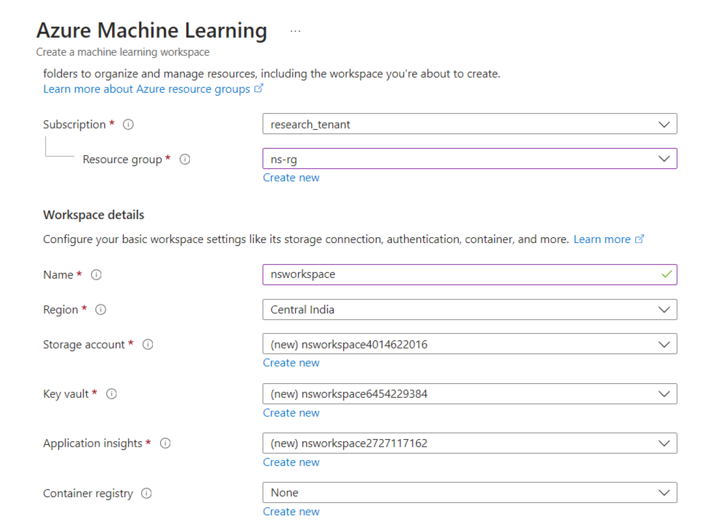The height and width of the screenshot is (528, 713).
Task: Open the Storage account dropdown
Action: (x=469, y=344)
